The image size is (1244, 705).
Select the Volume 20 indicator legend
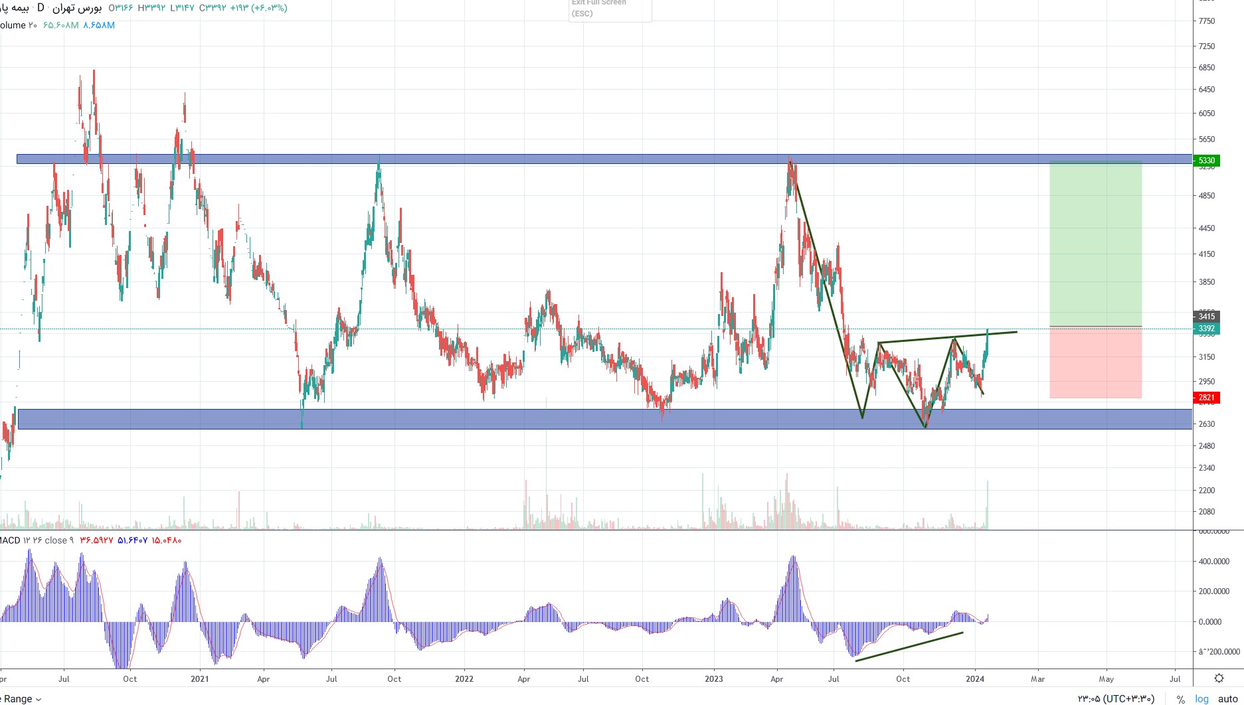(x=19, y=25)
